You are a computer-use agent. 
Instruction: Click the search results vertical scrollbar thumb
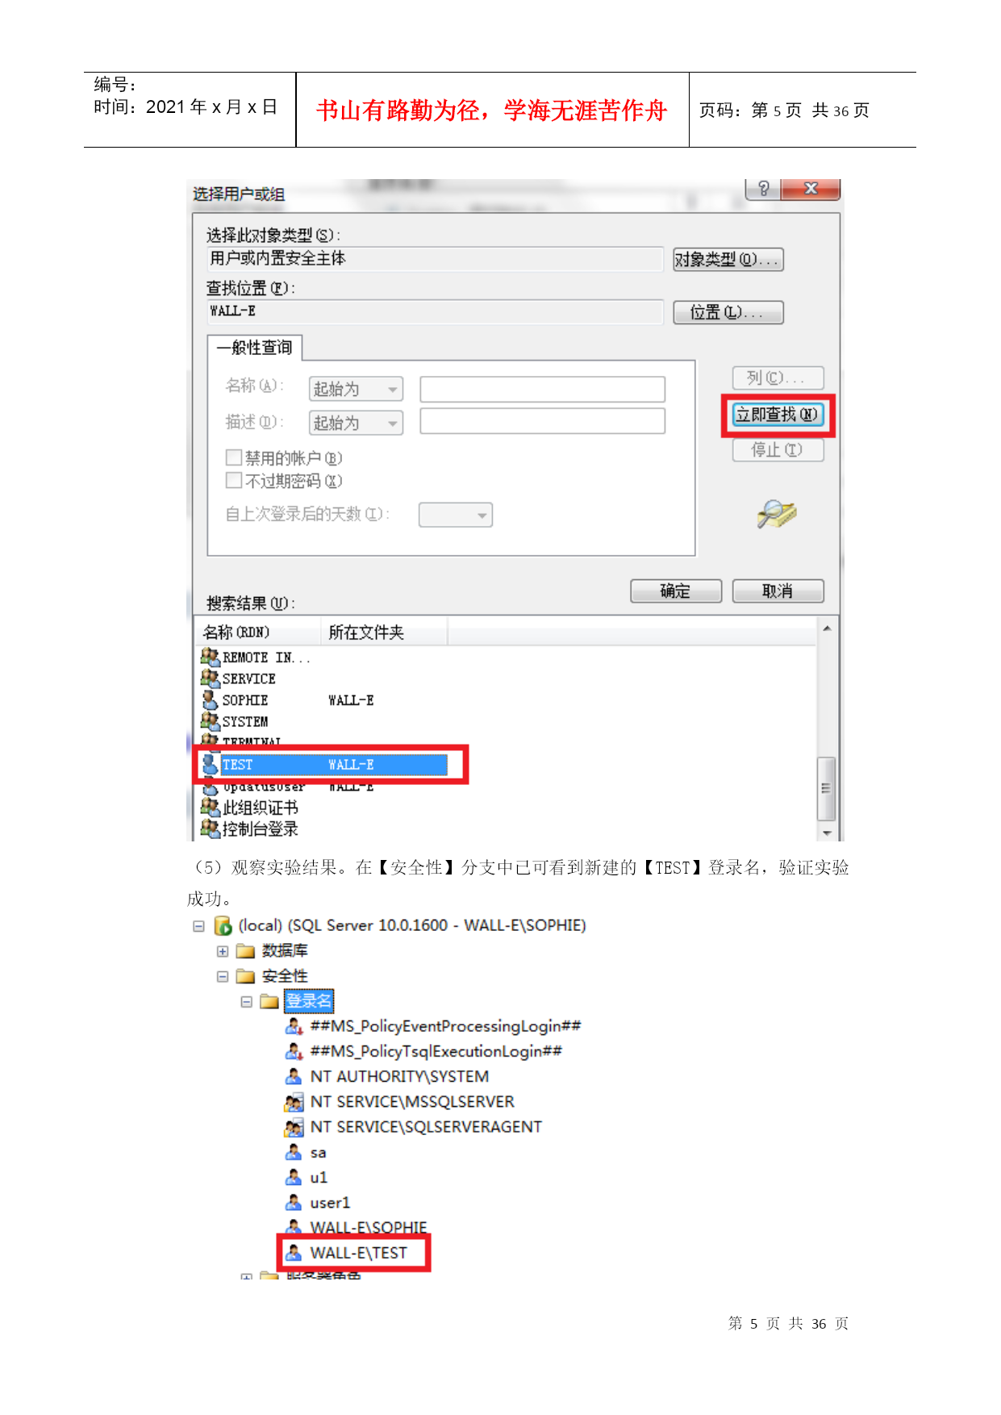[x=826, y=788]
